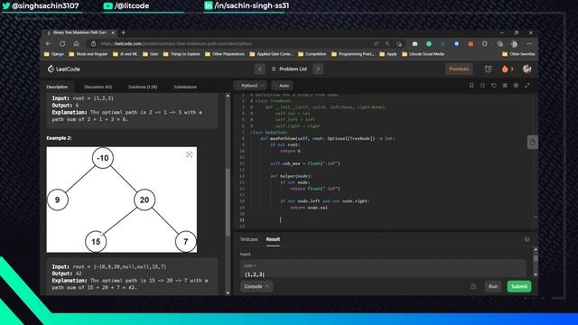Switch to the Submissions tab
The image size is (578, 325).
coord(185,87)
